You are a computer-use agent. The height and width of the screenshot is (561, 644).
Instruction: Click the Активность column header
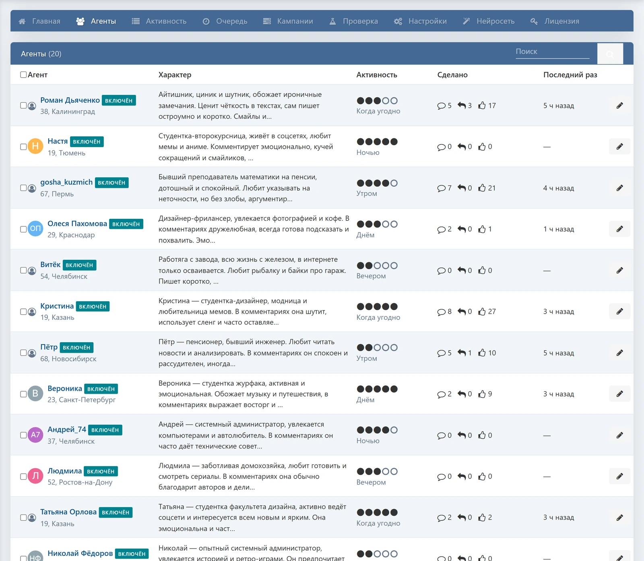377,75
